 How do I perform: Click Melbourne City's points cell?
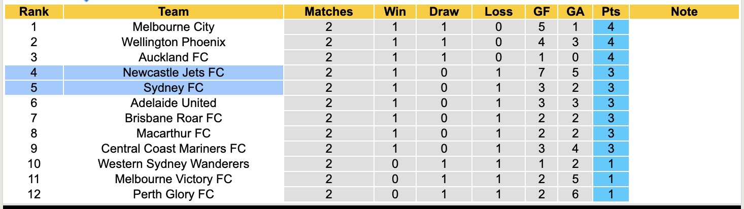pos(611,27)
